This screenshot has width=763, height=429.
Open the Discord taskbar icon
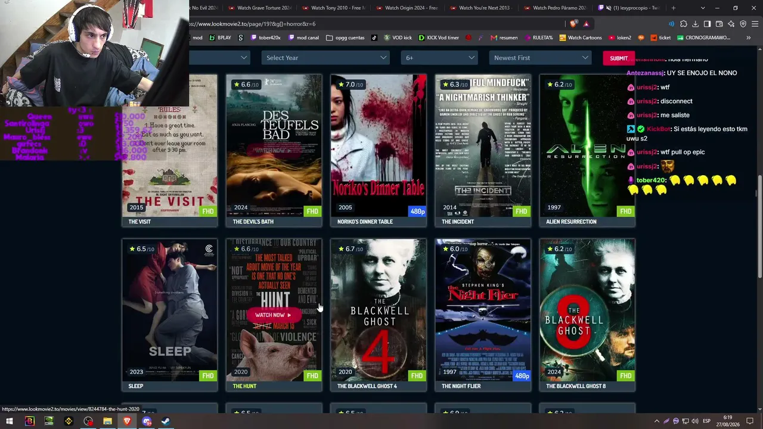tap(147, 421)
